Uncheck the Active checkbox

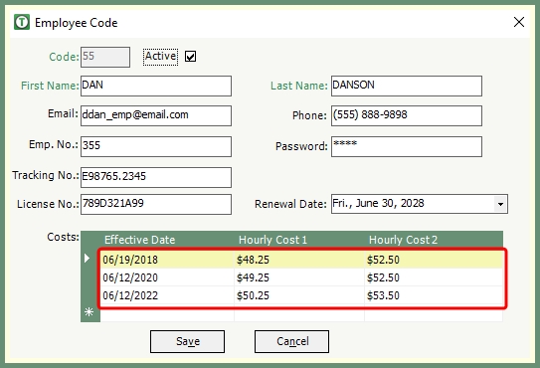tap(191, 56)
